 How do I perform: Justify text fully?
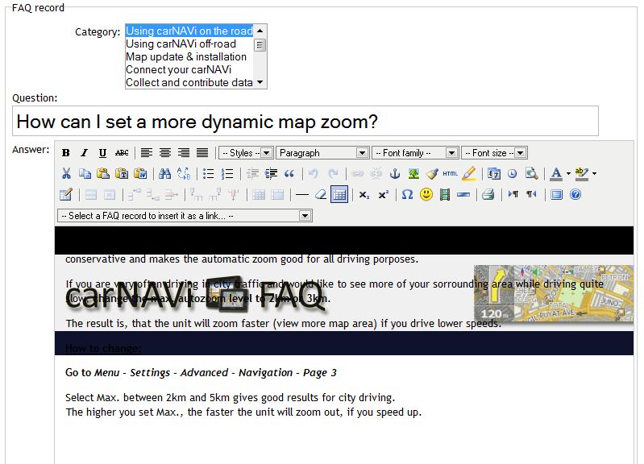tap(202, 153)
